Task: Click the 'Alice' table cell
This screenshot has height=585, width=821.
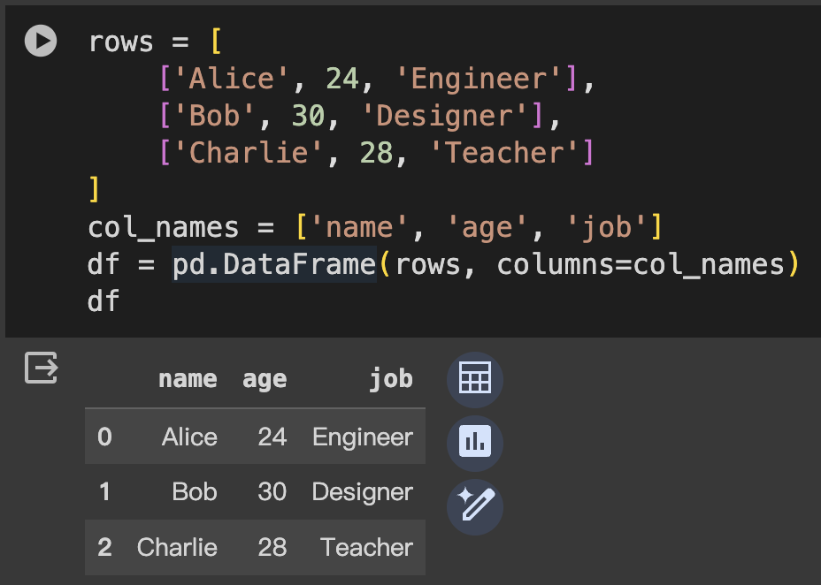Action: (189, 437)
